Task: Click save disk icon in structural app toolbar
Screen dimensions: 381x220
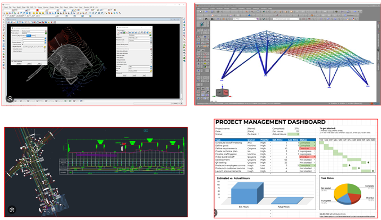Action: click(x=212, y=12)
